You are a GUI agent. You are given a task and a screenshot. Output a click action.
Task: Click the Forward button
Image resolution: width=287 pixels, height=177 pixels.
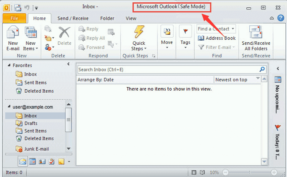pyautogui.click(x=91, y=47)
